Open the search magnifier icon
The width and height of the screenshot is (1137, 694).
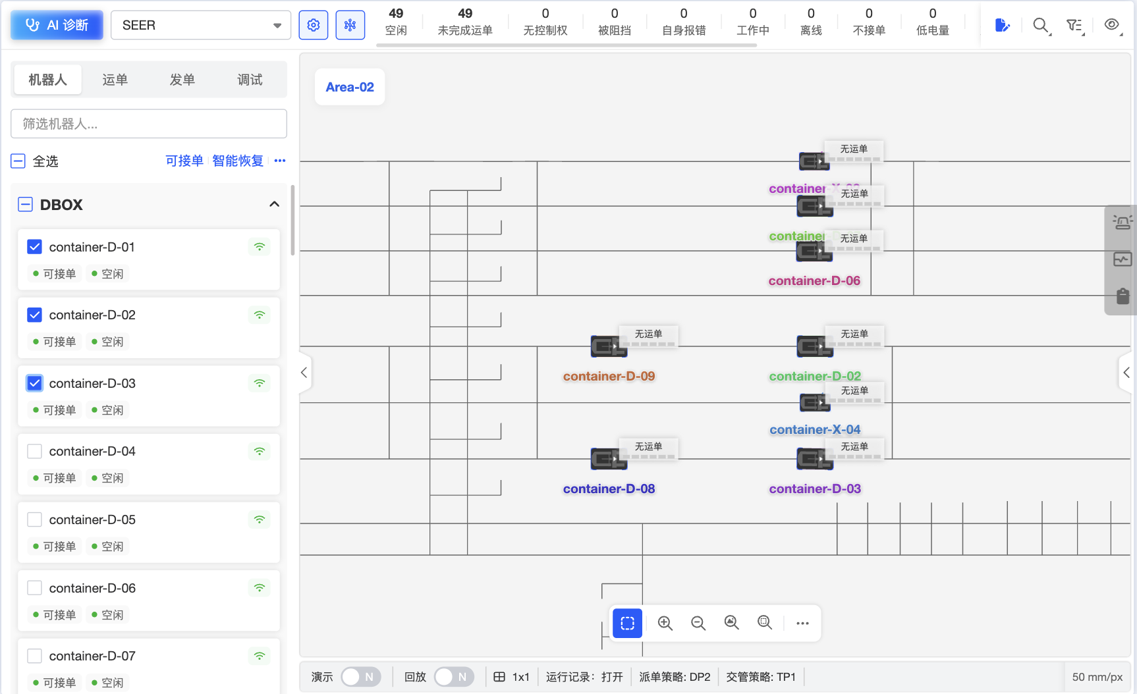coord(1040,25)
